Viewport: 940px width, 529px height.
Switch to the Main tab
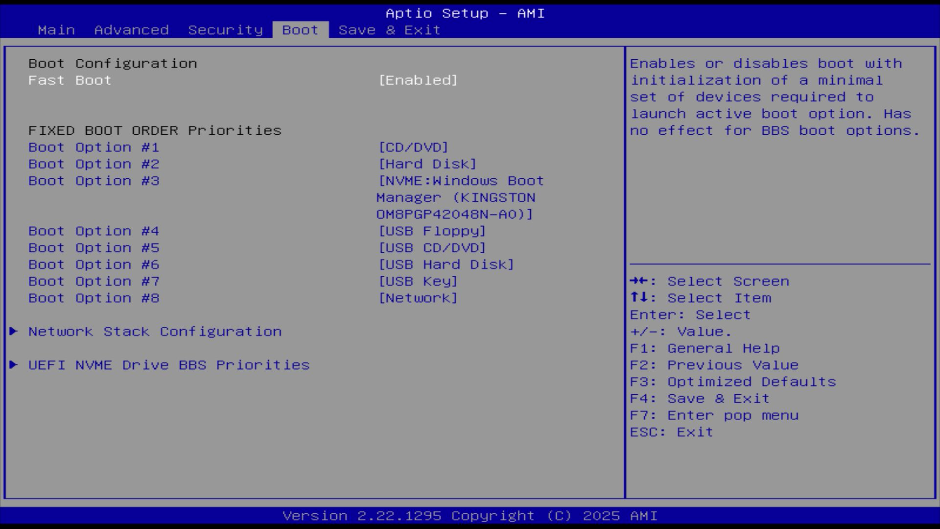coord(56,30)
